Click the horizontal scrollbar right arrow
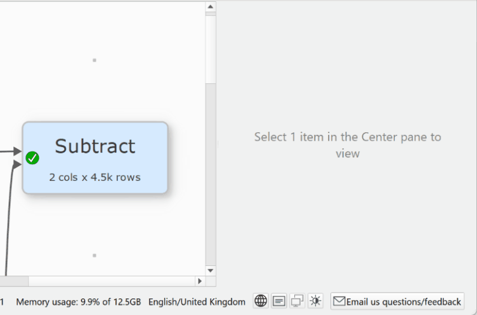477x315 pixels. click(199, 281)
